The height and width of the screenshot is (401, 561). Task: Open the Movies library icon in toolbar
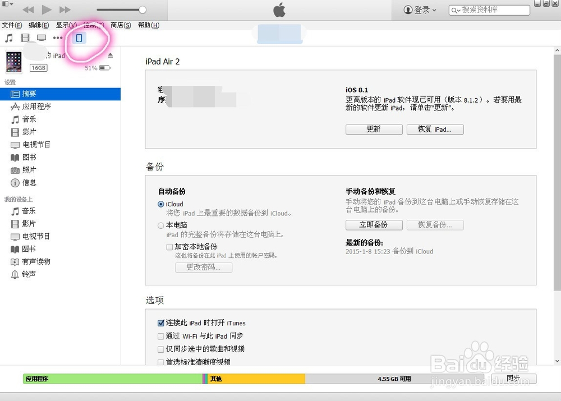point(25,38)
